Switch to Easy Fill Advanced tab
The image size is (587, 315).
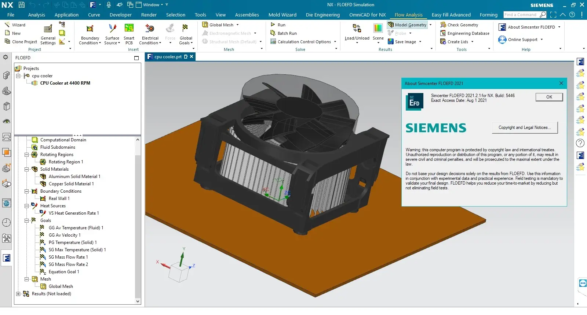[451, 15]
